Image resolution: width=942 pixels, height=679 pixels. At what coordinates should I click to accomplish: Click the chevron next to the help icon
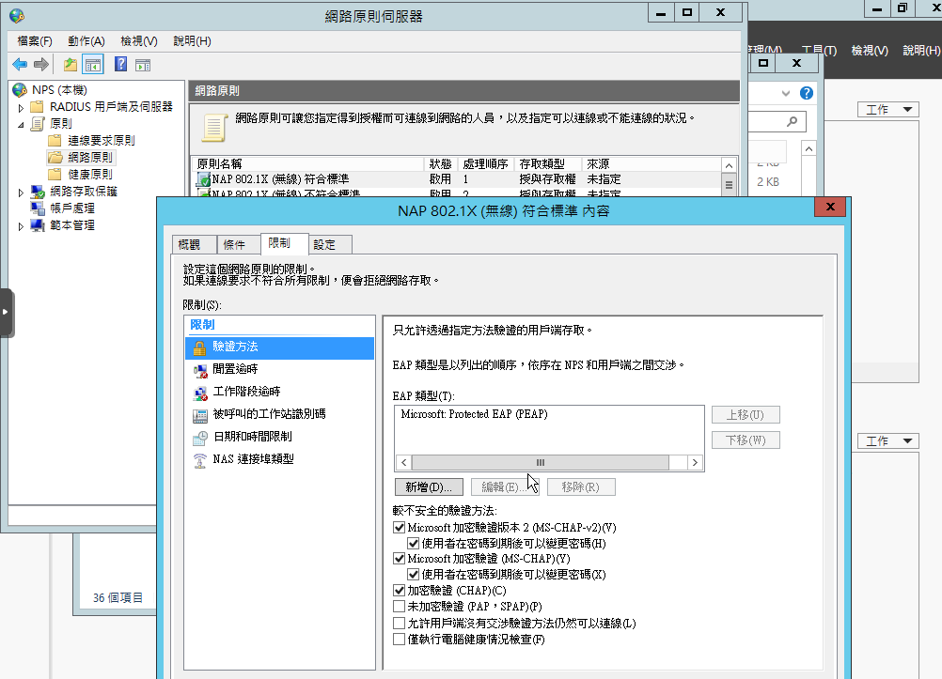786,93
